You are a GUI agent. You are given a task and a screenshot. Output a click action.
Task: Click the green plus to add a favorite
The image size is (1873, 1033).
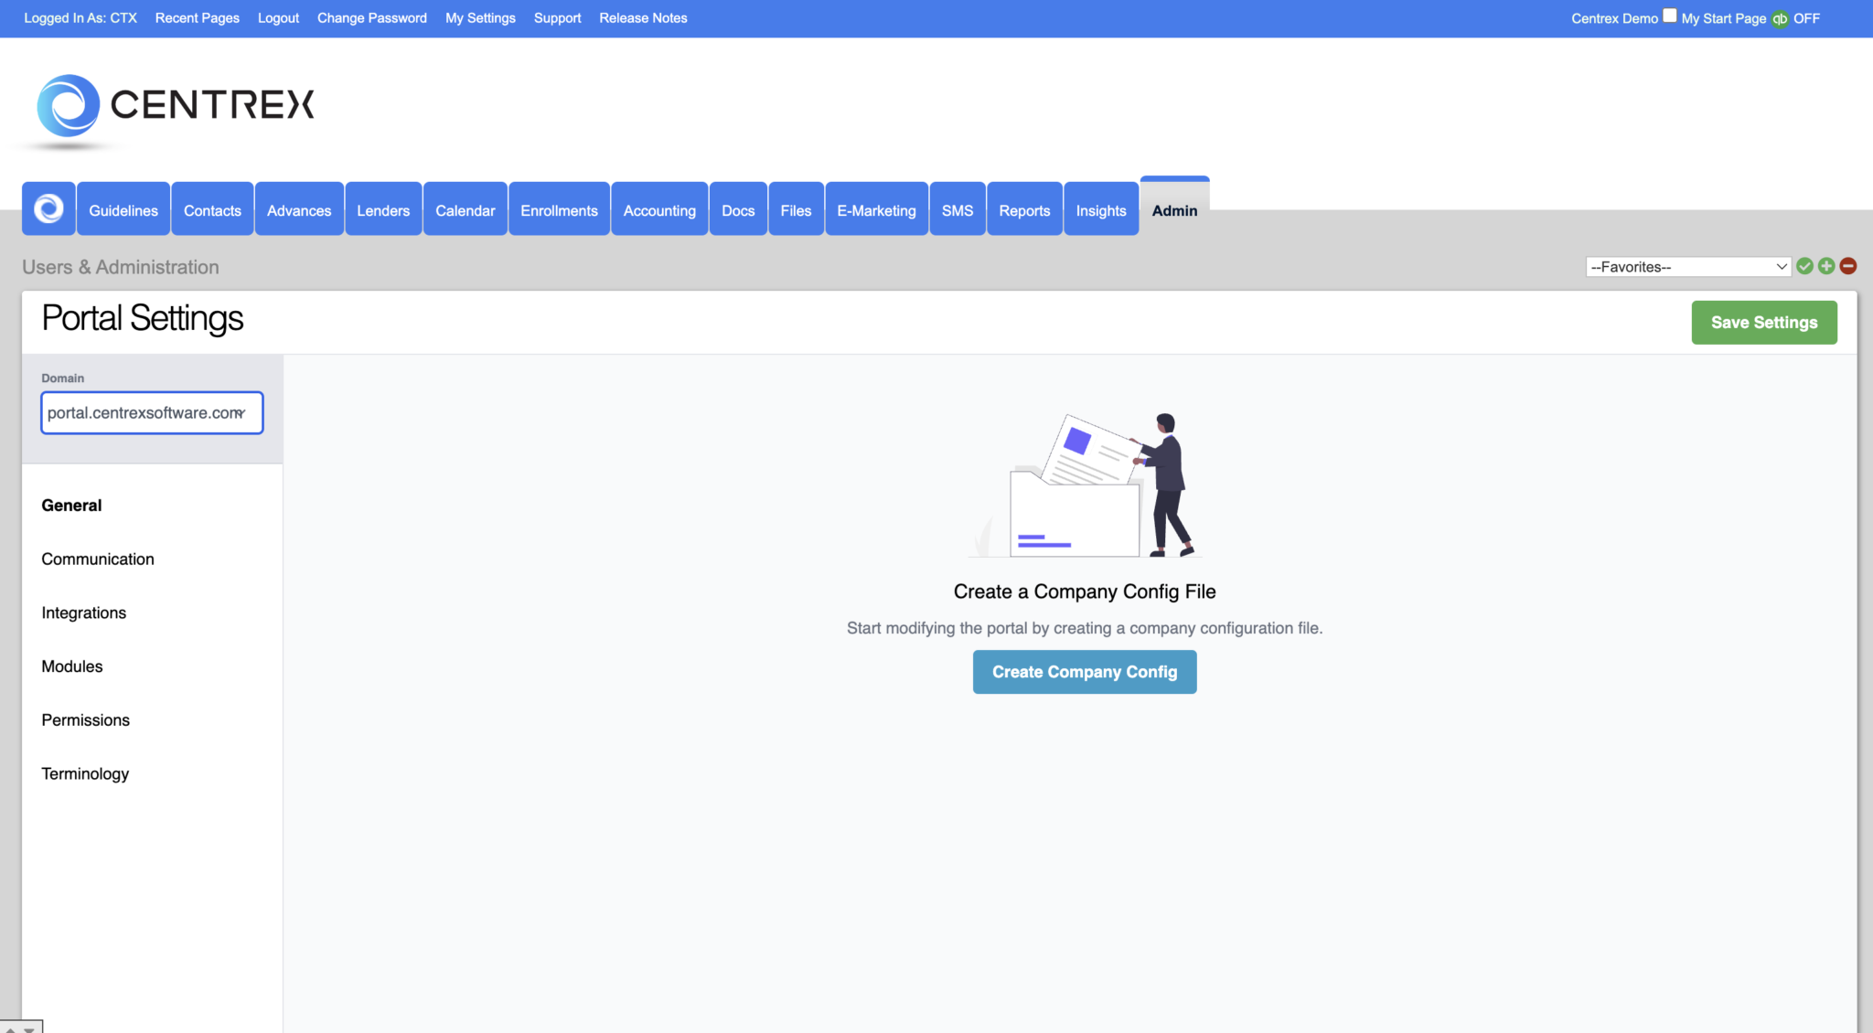1826,266
